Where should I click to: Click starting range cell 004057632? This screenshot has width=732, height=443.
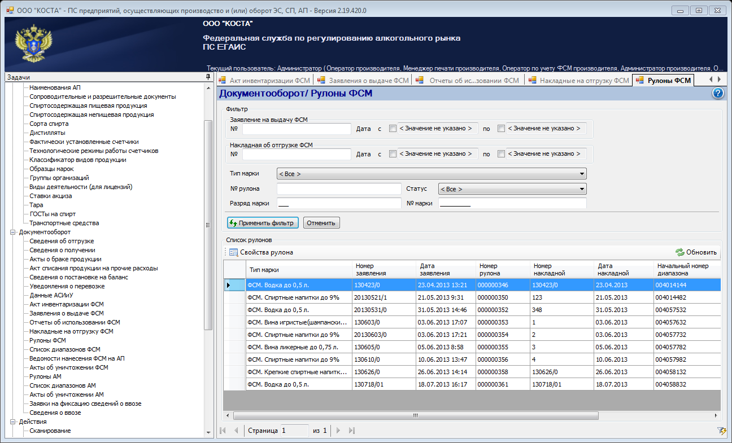[687, 322]
